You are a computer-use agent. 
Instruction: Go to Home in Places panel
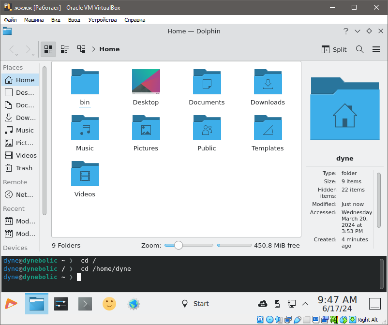pos(20,80)
